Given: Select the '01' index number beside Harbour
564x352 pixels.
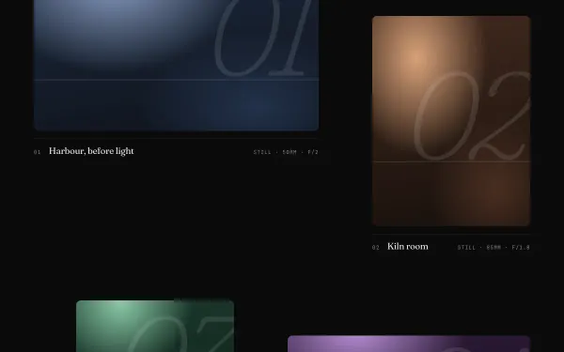Looking at the screenshot, I should click(x=37, y=152).
